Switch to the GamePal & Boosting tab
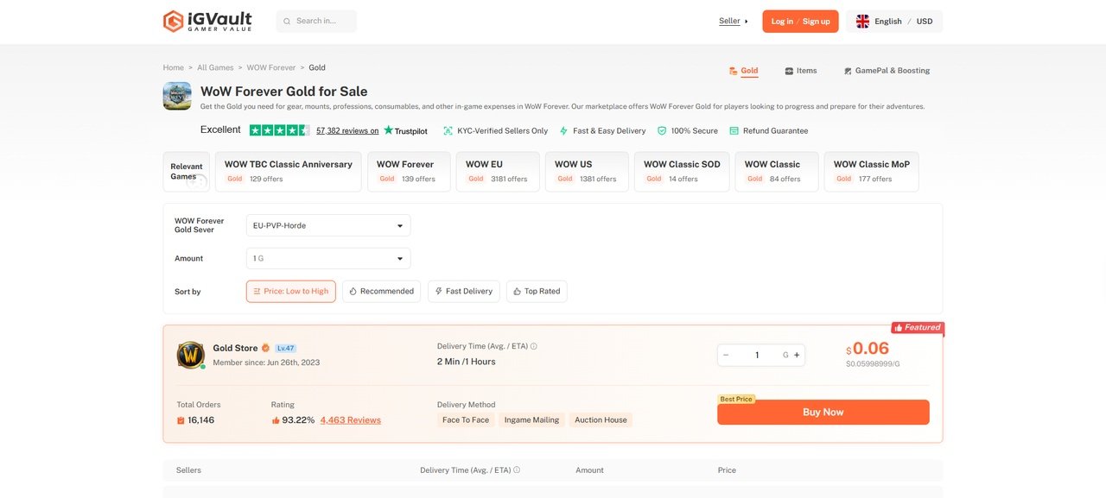 [887, 71]
